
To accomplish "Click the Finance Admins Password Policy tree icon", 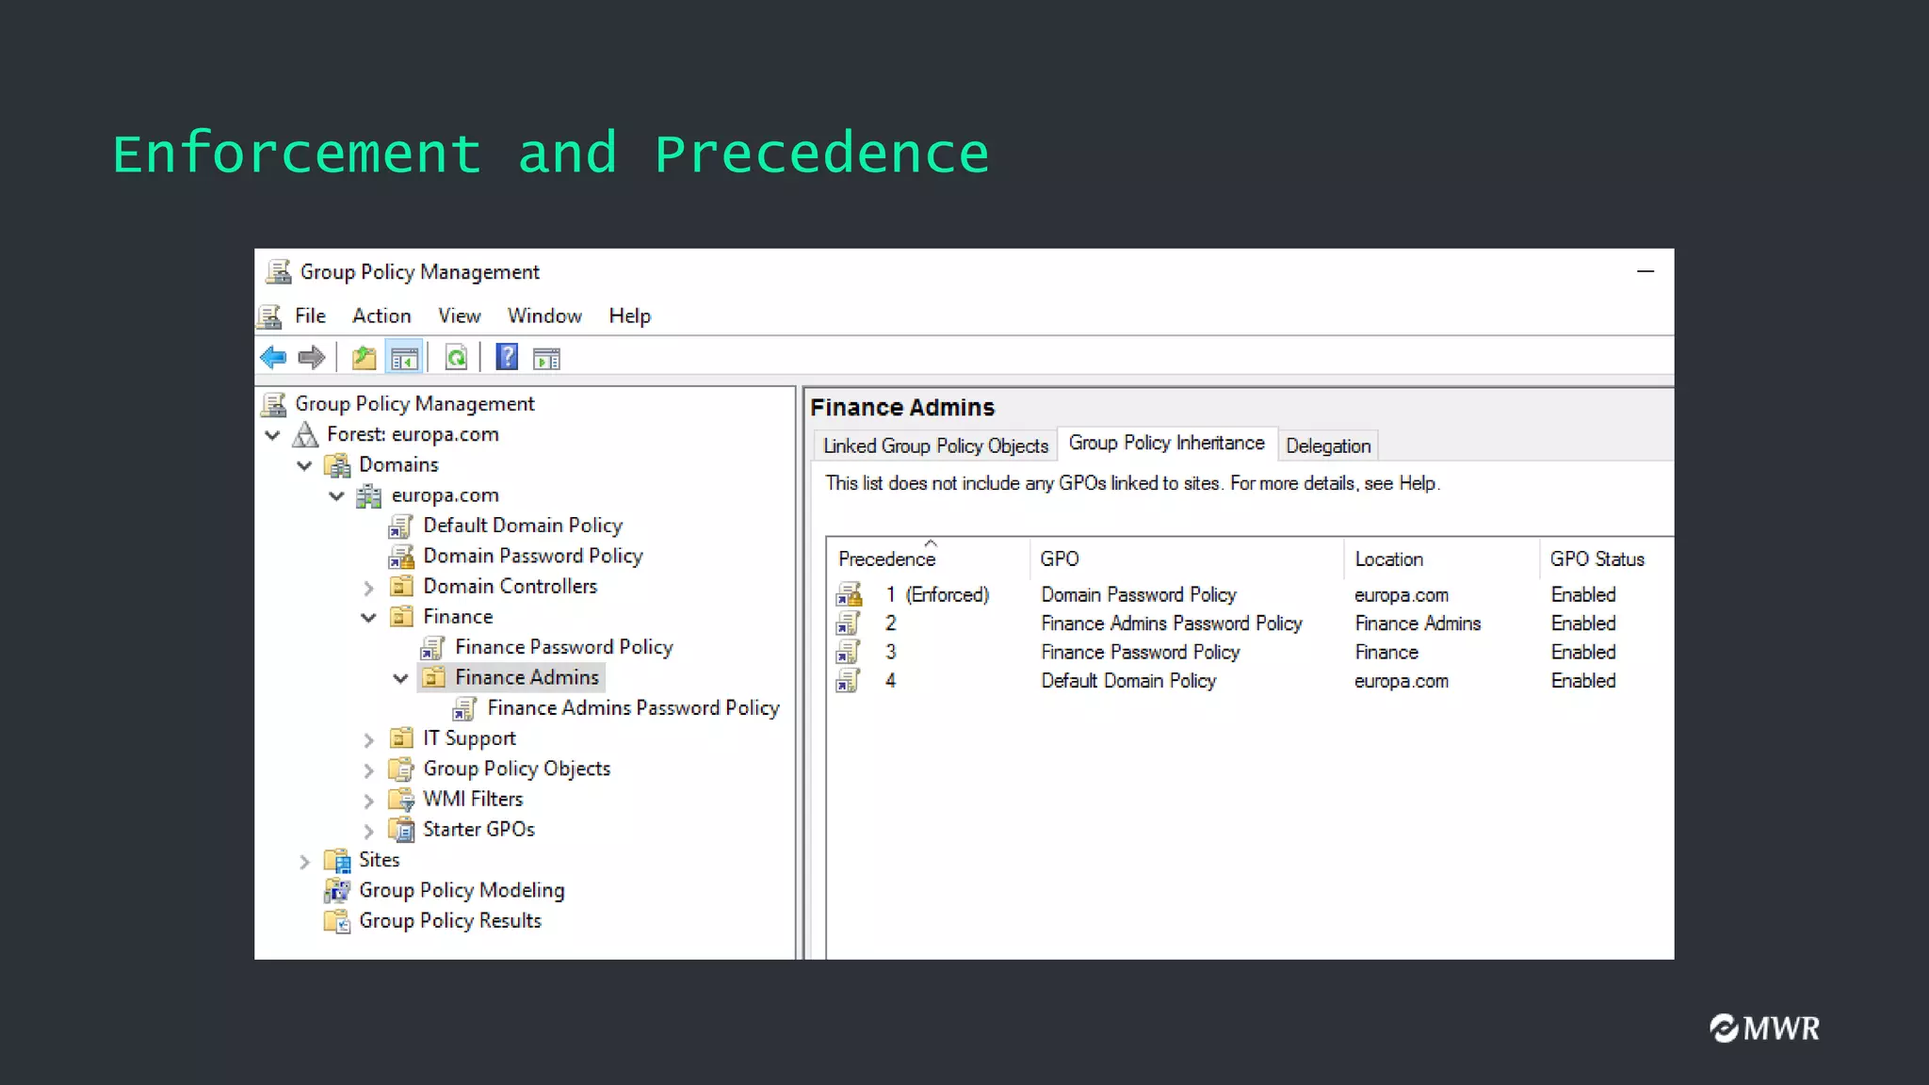I will (x=464, y=708).
